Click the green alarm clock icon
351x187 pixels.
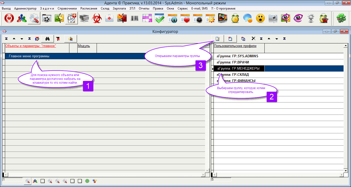235,18
